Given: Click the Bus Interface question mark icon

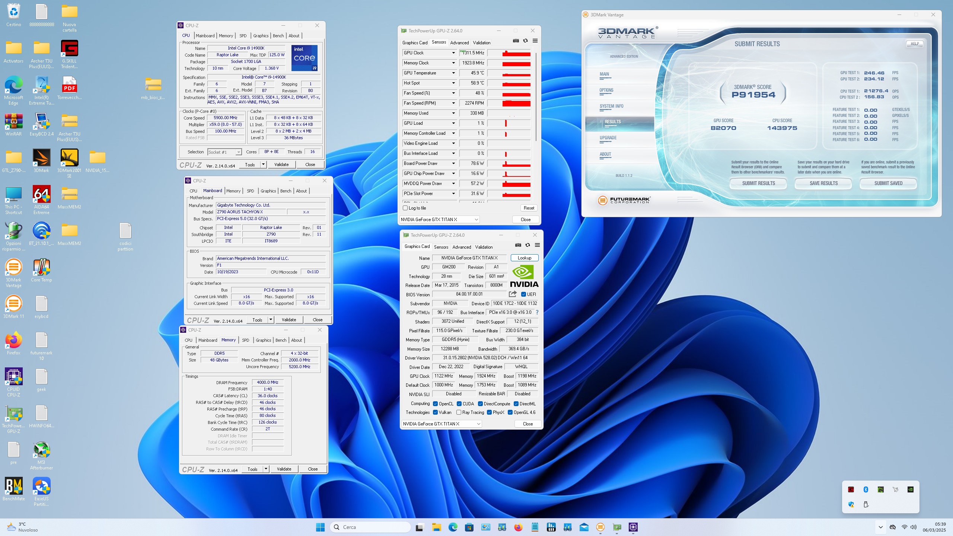Looking at the screenshot, I should click(537, 313).
